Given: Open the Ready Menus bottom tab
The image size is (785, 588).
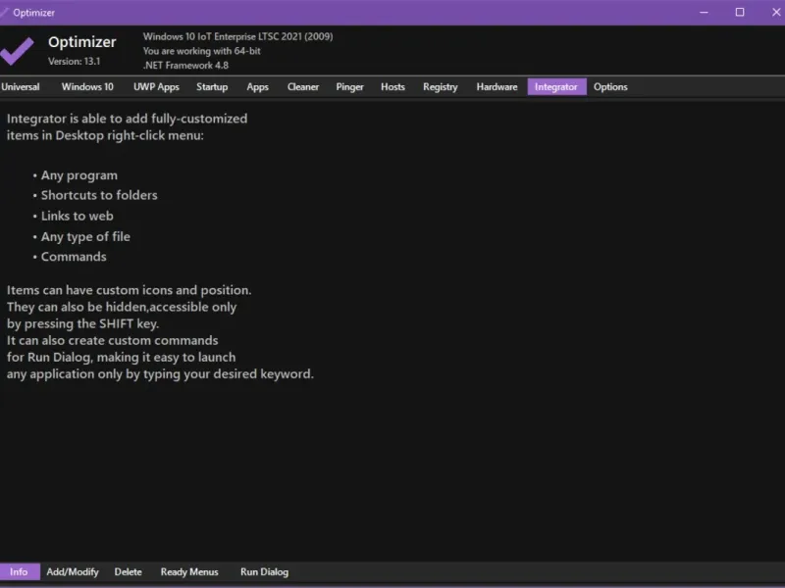Looking at the screenshot, I should (x=189, y=572).
